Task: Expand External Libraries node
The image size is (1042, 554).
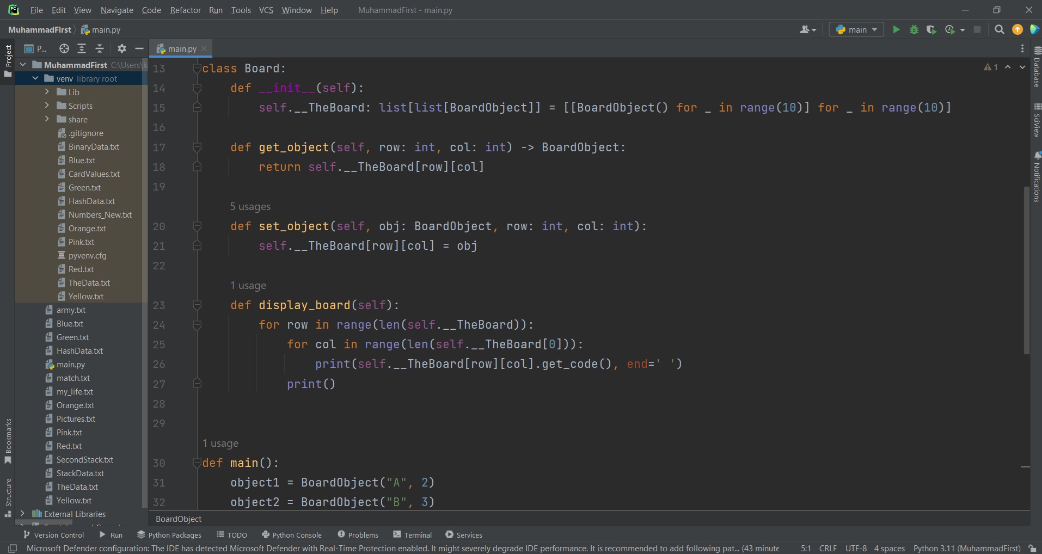Action: pyautogui.click(x=23, y=514)
